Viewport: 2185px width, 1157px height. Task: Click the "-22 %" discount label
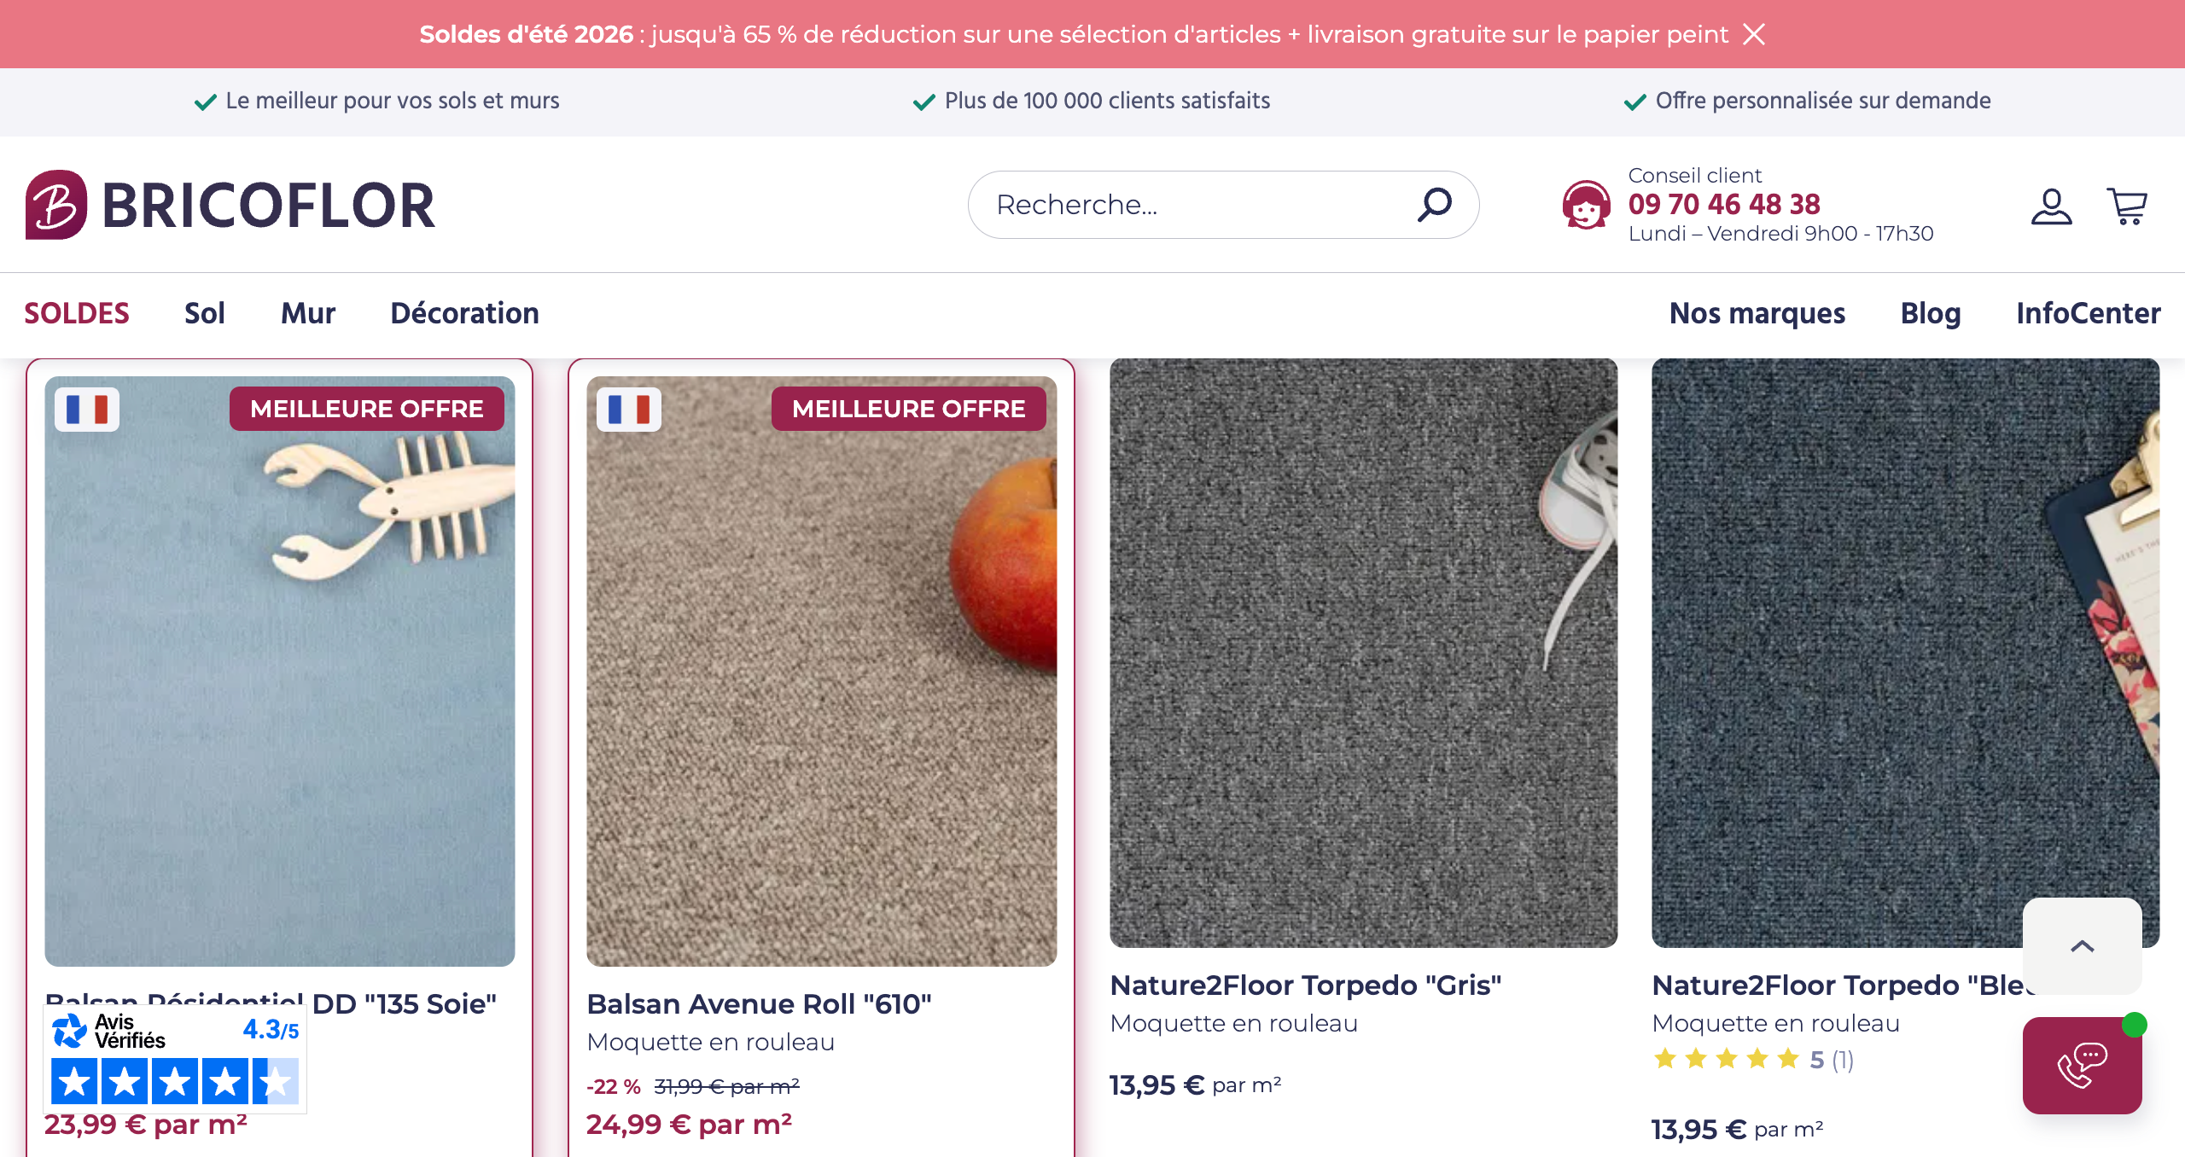[614, 1086]
